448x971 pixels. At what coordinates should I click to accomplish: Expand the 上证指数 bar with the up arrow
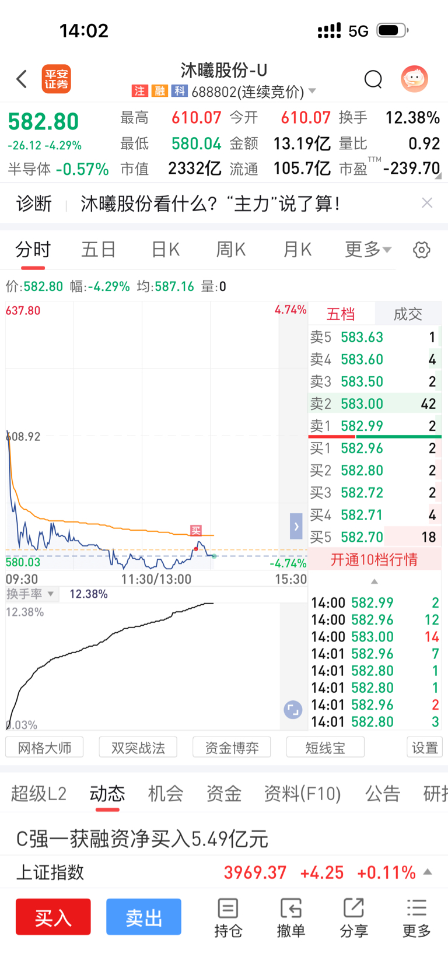(428, 872)
